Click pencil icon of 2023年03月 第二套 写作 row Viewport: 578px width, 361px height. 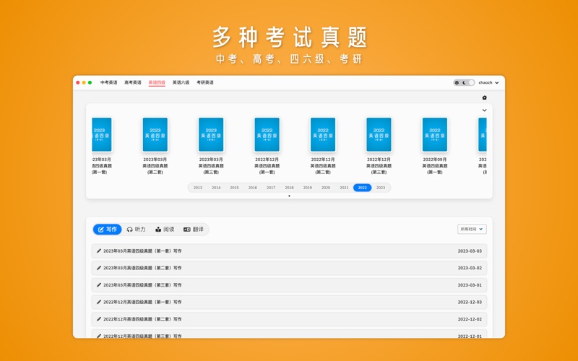(x=99, y=268)
